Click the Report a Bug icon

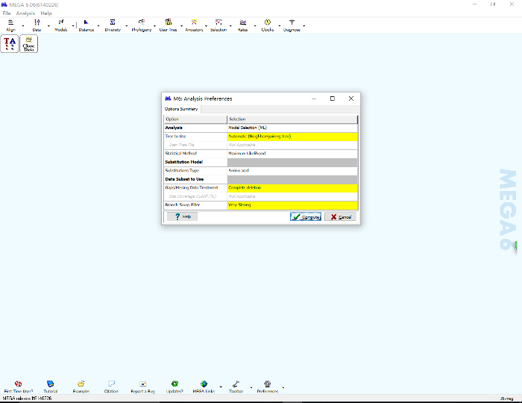142,386
